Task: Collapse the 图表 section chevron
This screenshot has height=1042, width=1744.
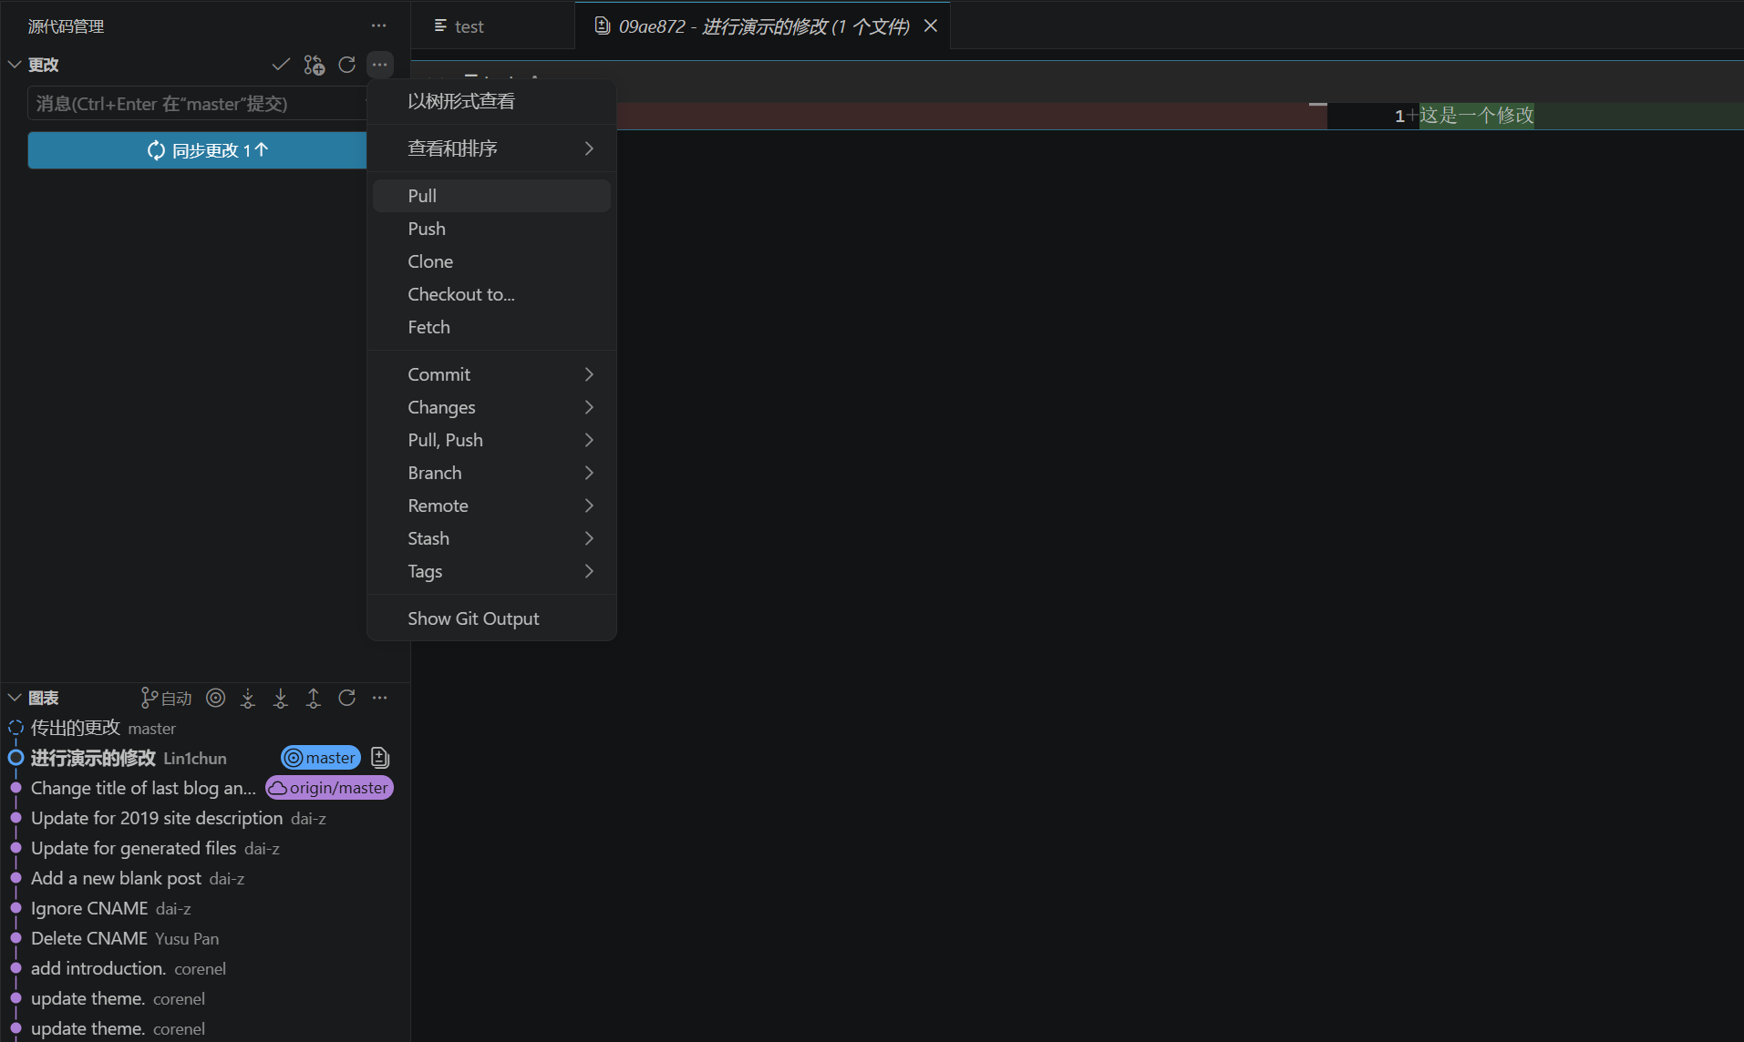Action: pos(15,698)
